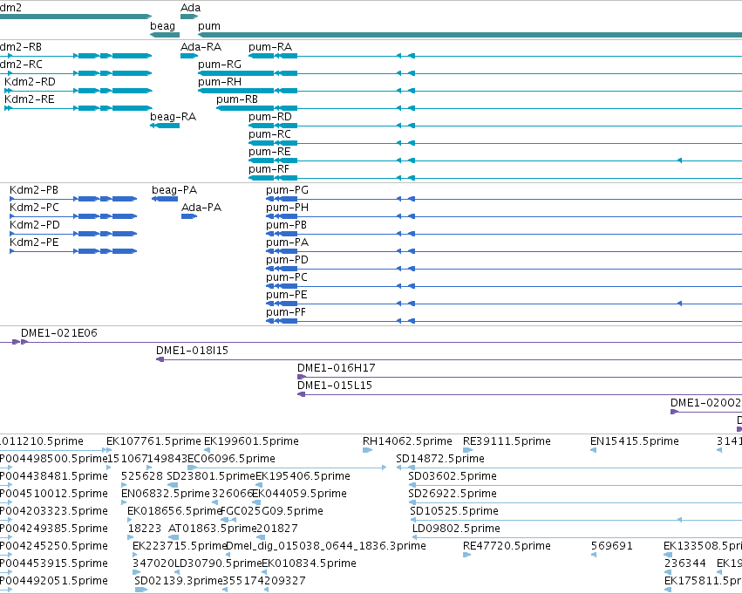Select BAC clone DME1-018I15 label
The image size is (742, 594).
[192, 351]
